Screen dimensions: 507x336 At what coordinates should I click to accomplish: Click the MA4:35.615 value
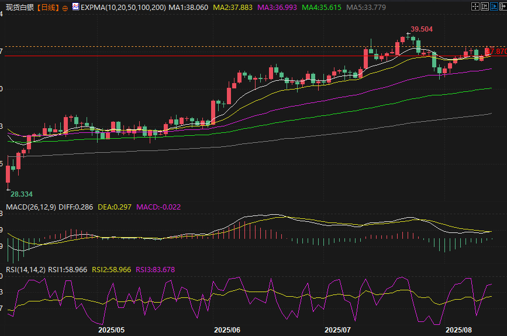pyautogui.click(x=322, y=8)
